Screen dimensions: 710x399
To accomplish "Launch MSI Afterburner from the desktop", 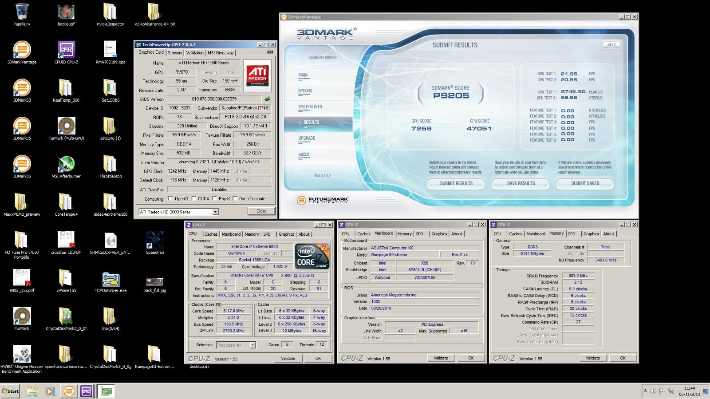I will click(x=66, y=167).
